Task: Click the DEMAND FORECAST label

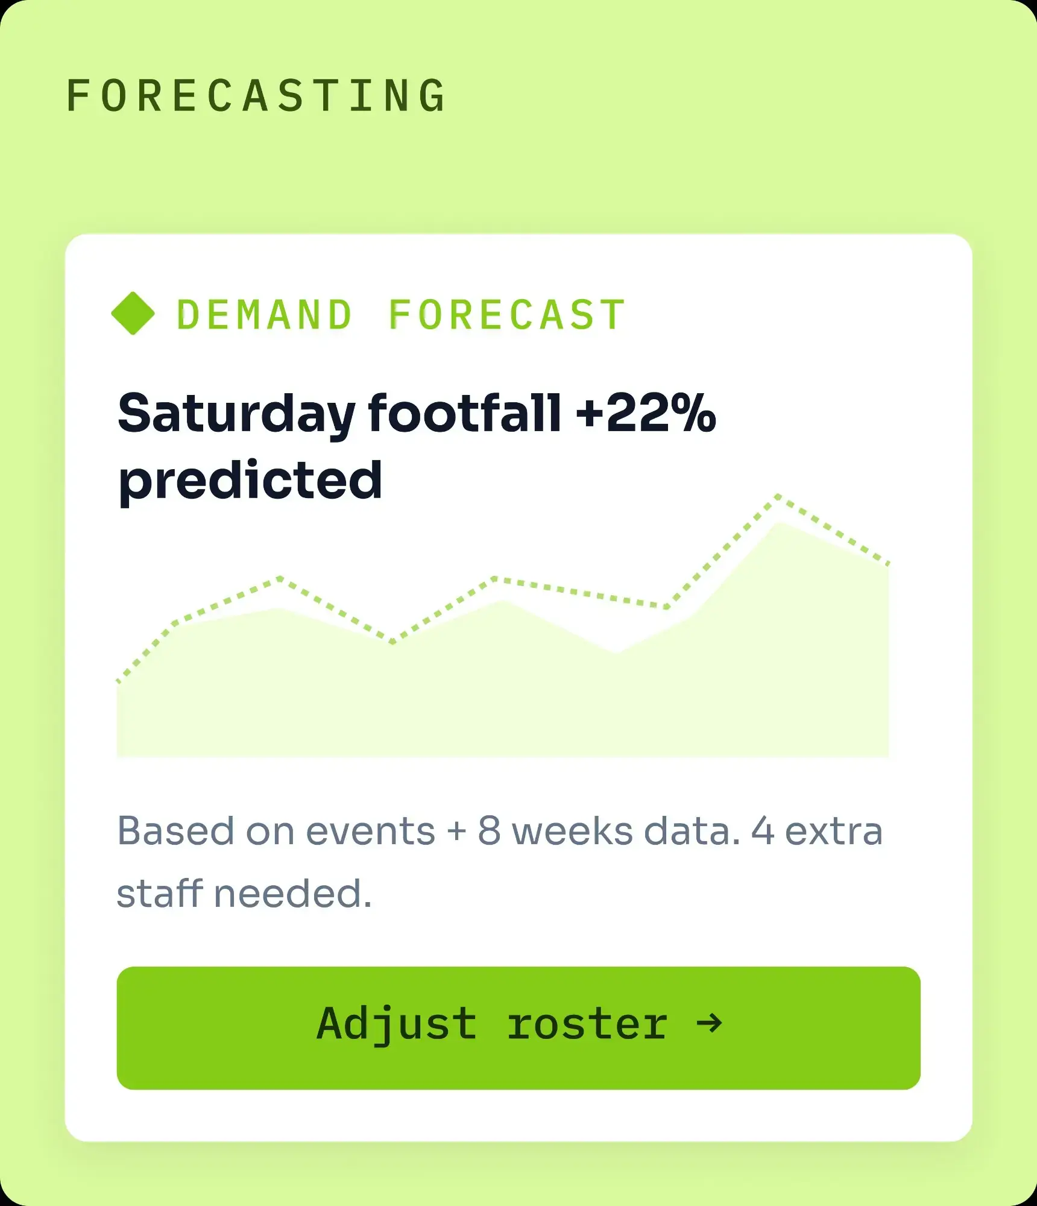Action: (401, 315)
